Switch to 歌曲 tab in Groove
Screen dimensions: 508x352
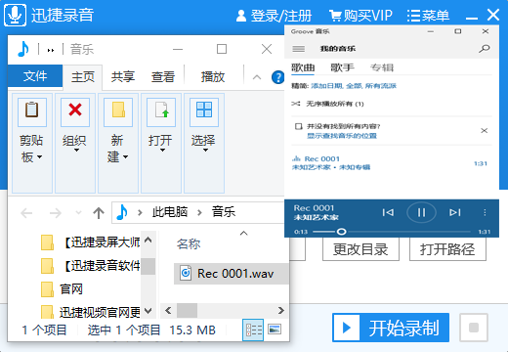[303, 67]
